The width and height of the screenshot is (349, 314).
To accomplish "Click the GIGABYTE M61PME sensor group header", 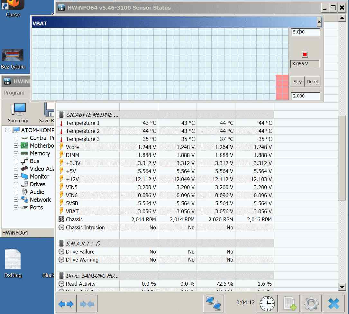I will pos(165,115).
